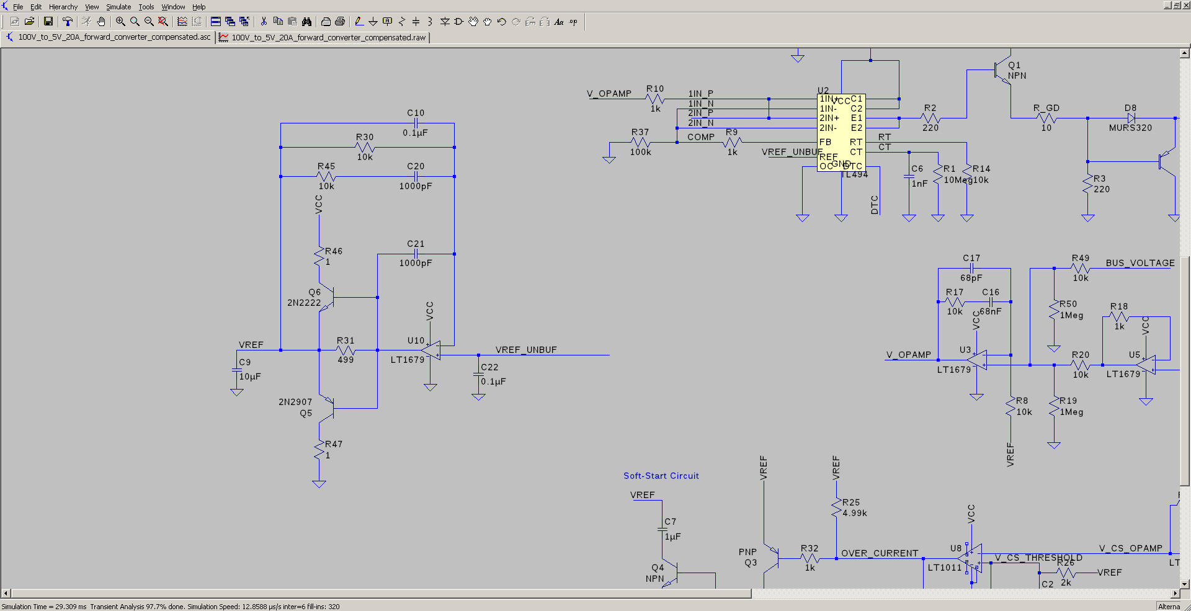Select the Diode placement tool

[x=445, y=22]
